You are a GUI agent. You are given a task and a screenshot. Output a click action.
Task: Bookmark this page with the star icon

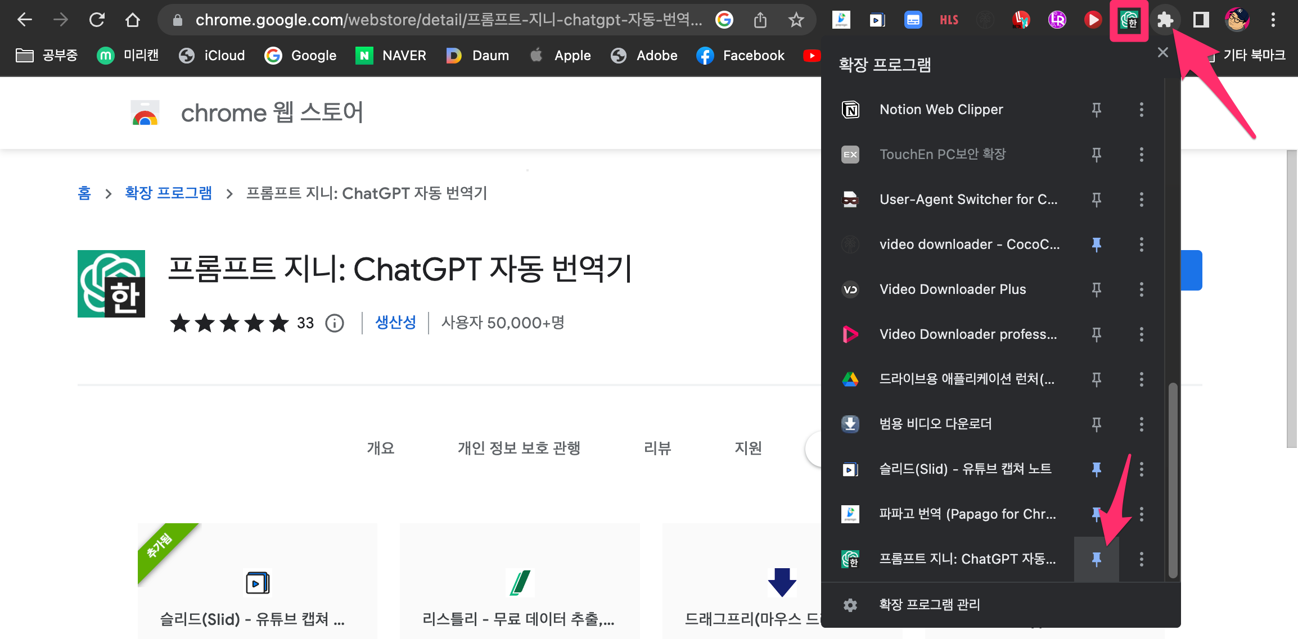click(796, 20)
